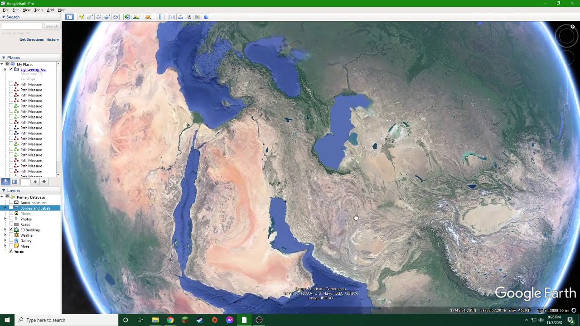Click the Print toolbar icon
Screen dimensions: 580x326
[180, 17]
